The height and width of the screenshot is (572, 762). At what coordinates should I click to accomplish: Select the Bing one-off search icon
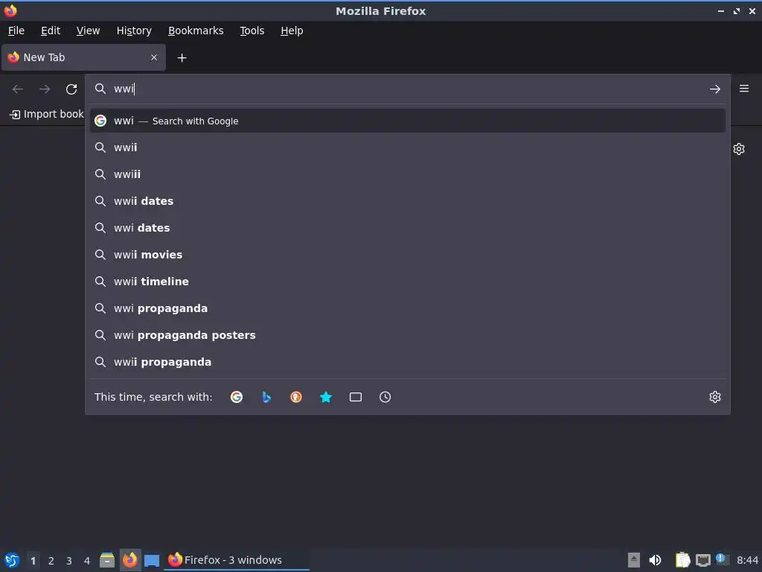(266, 397)
